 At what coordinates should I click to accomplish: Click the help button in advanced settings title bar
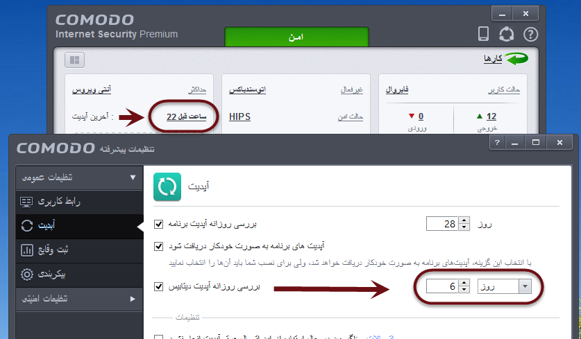pyautogui.click(x=497, y=143)
